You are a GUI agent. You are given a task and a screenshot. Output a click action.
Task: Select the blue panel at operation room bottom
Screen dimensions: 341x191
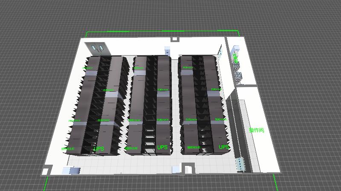241,164
